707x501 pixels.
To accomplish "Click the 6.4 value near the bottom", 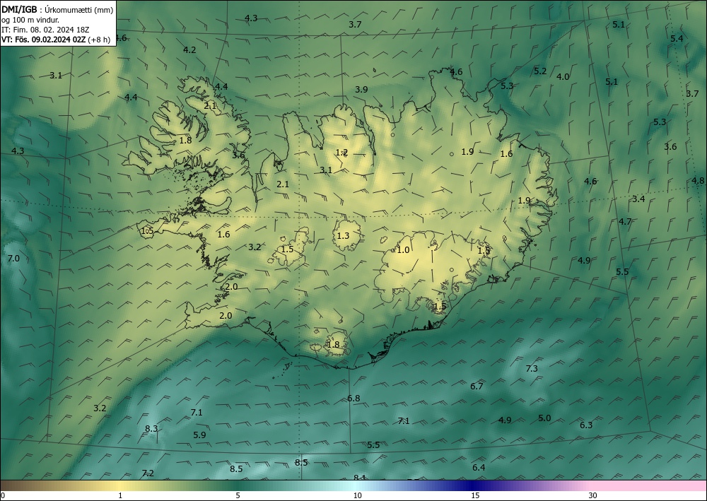I will point(479,468).
